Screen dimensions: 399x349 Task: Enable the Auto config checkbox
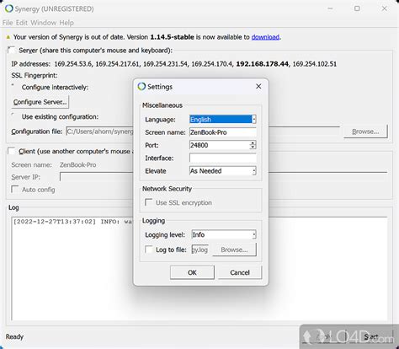pos(15,189)
